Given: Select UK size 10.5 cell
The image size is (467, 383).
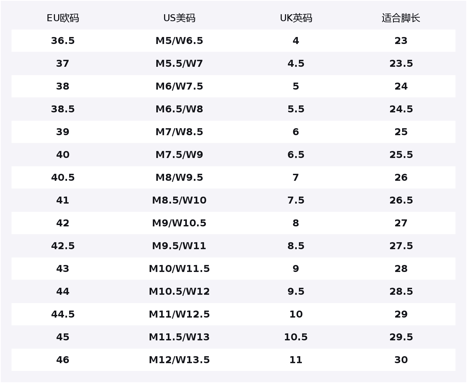Looking at the screenshot, I should click(x=296, y=337).
